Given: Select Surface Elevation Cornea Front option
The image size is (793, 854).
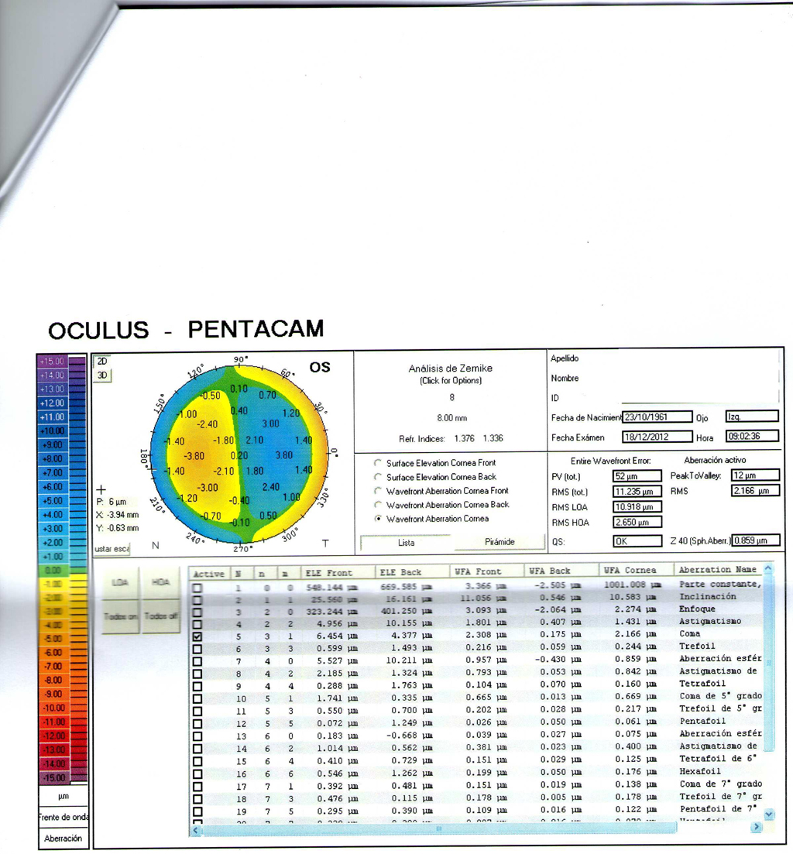Looking at the screenshot, I should coord(377,463).
